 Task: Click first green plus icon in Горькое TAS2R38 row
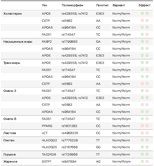pos(142,154)
